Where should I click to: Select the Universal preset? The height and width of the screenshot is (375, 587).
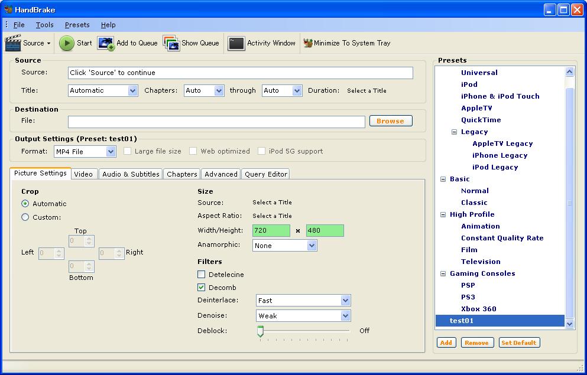click(x=479, y=73)
